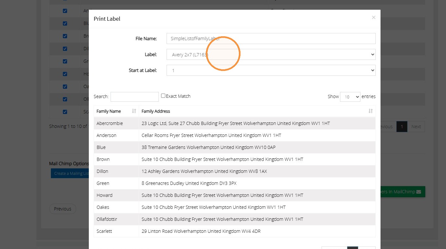The image size is (446, 249).
Task: Uncheck the background checkbox for the Oll… row
Action: [x=65, y=99]
